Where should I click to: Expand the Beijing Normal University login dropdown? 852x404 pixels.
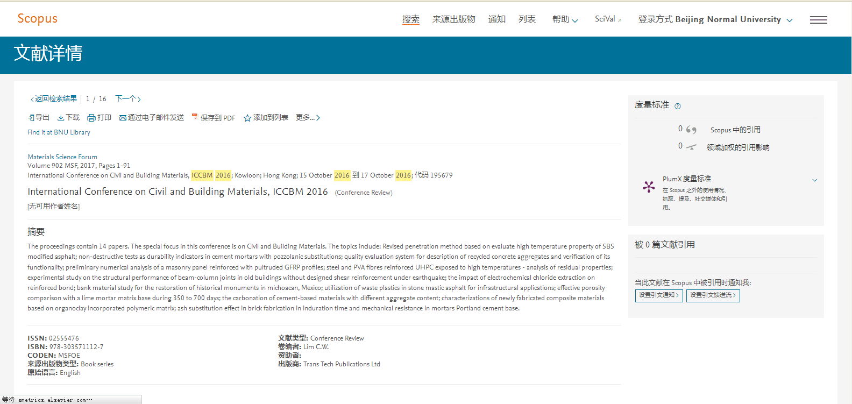click(789, 20)
